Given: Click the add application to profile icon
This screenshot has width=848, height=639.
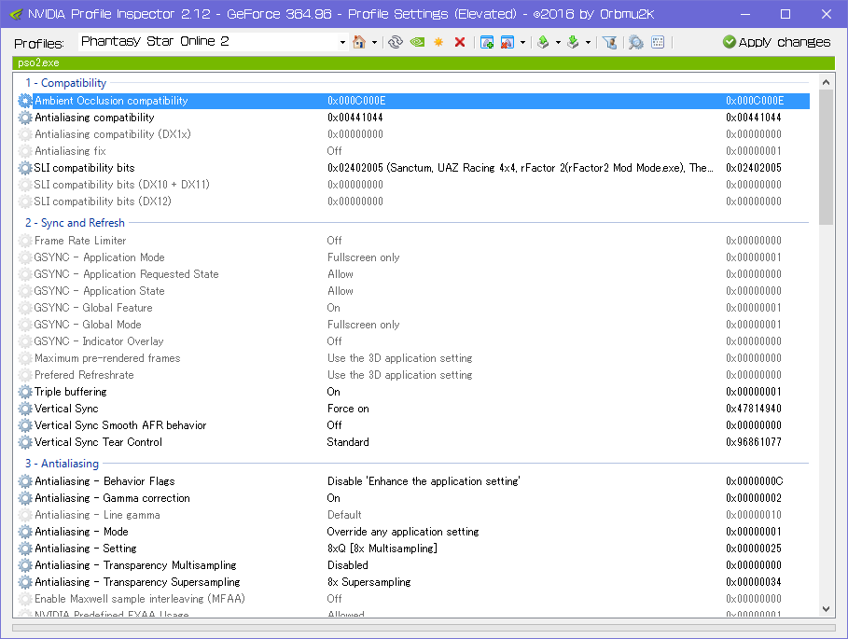Looking at the screenshot, I should tap(487, 42).
